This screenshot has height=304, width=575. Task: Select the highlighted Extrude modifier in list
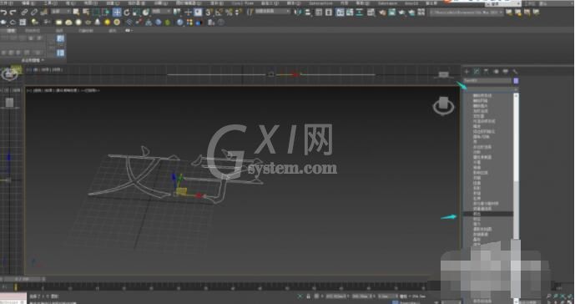(x=488, y=214)
